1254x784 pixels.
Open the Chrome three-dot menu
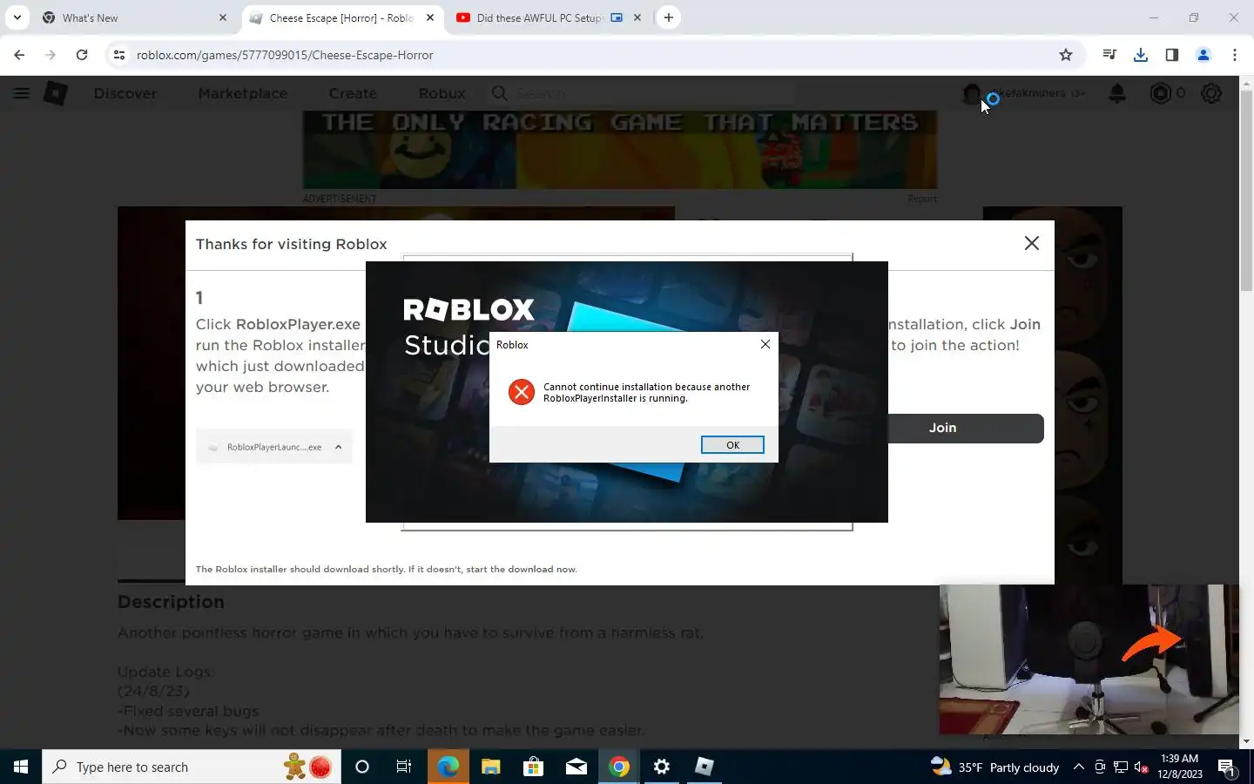coord(1235,55)
